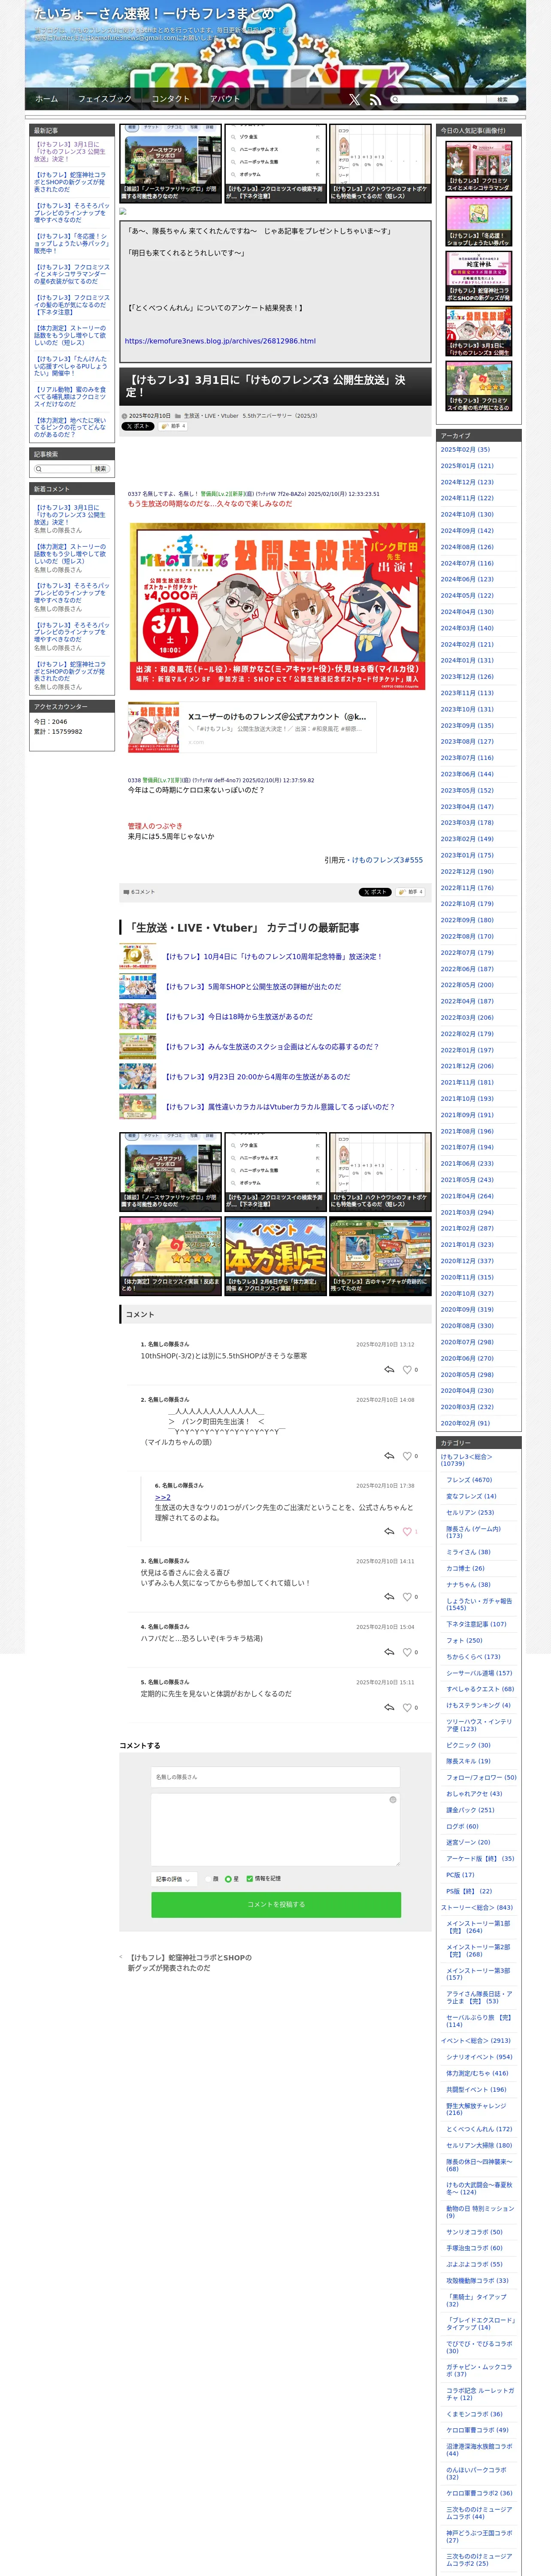The image size is (551, 2576).
Task: Open popular article thumbnail 蛇窪神社コラボ
Action: 478,276
